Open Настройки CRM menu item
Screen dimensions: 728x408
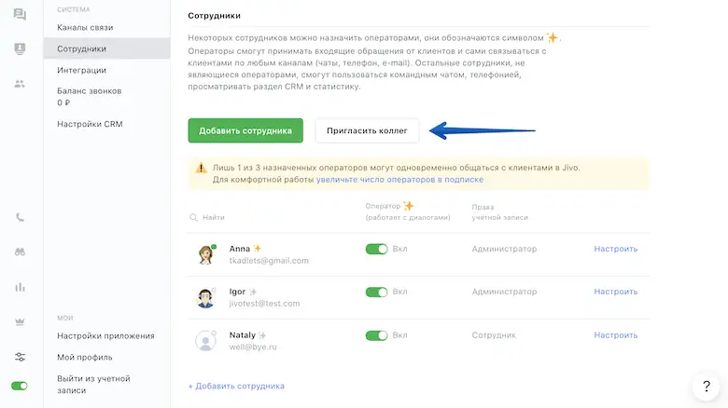click(90, 124)
